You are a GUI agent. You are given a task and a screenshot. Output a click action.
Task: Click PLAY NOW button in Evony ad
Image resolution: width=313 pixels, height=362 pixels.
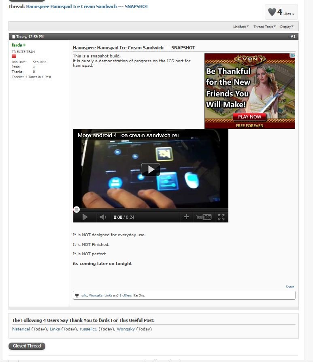click(249, 117)
